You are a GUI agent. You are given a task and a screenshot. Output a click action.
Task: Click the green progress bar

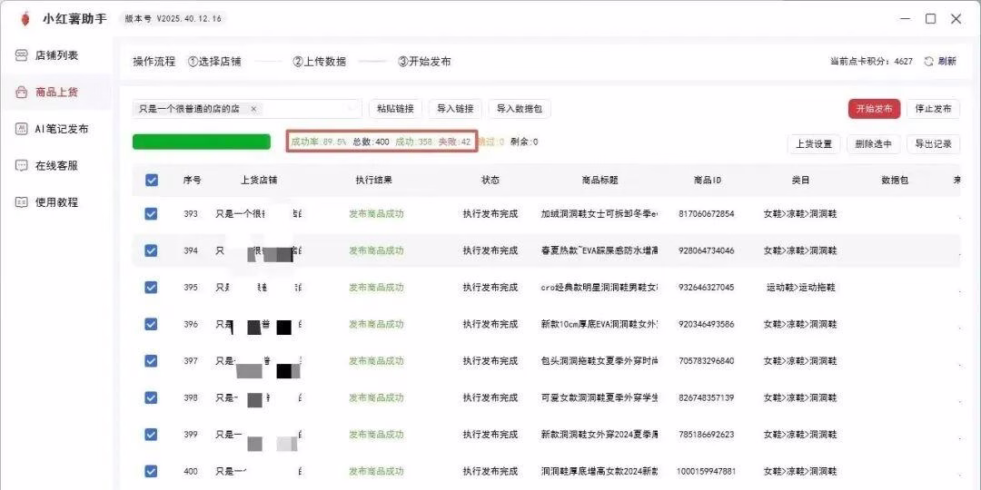point(201,142)
